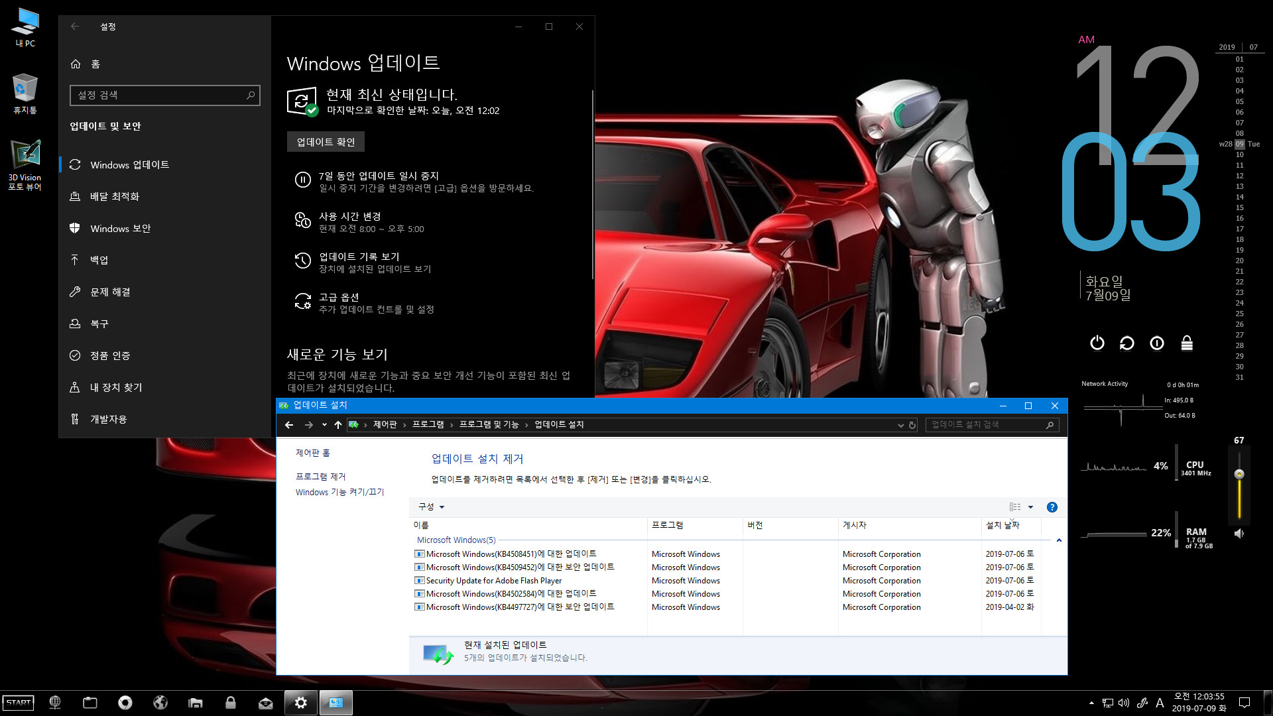Click back arrow in 업데이트 설치 window
Screen dimensions: 1273x716
pyautogui.click(x=289, y=425)
